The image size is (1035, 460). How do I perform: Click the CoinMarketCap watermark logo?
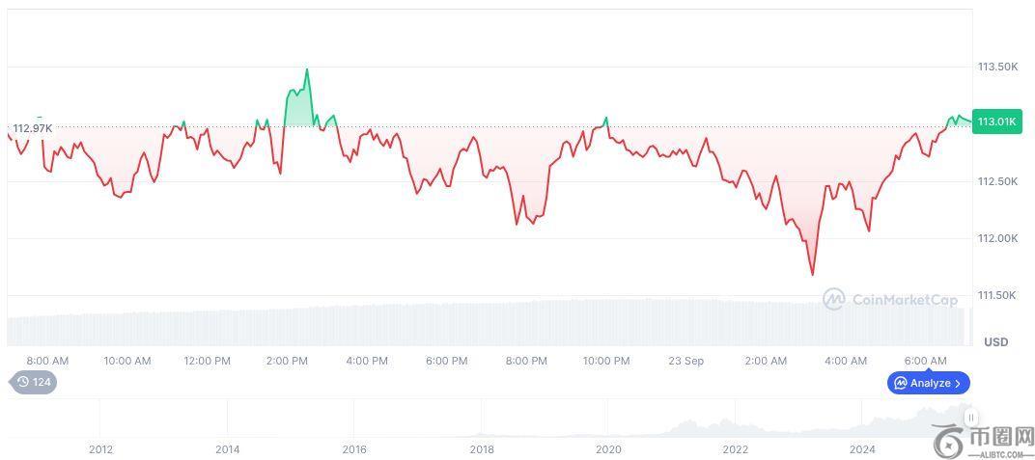(833, 299)
